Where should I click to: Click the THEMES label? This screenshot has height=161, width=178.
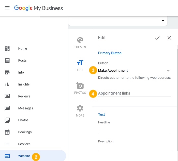coord(80,47)
